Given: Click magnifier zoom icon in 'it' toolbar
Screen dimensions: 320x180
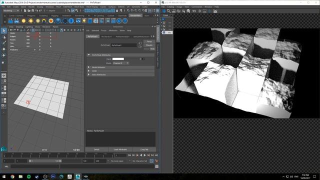Looking at the screenshot, I should click(168, 11).
